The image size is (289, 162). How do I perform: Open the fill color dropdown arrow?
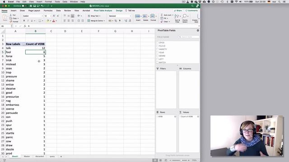[50, 21]
